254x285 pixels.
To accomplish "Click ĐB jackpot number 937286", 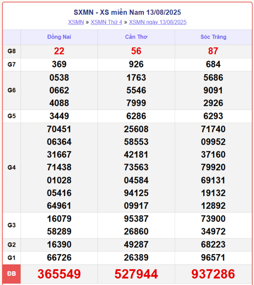I will click(x=213, y=274).
